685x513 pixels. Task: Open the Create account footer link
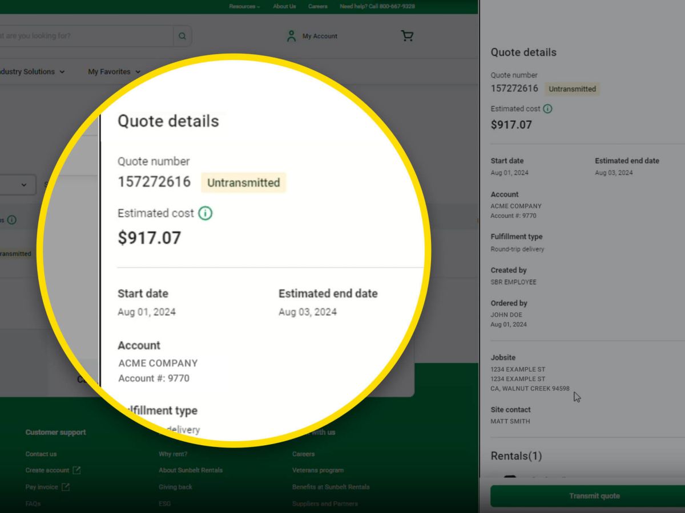point(47,470)
